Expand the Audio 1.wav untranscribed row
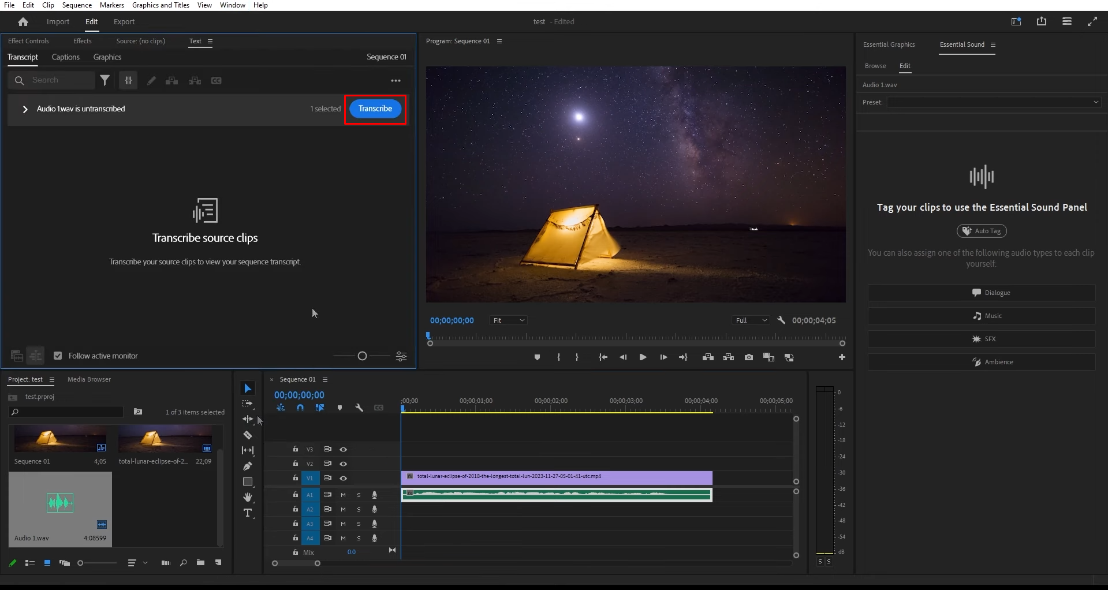1108x590 pixels. (x=25, y=109)
